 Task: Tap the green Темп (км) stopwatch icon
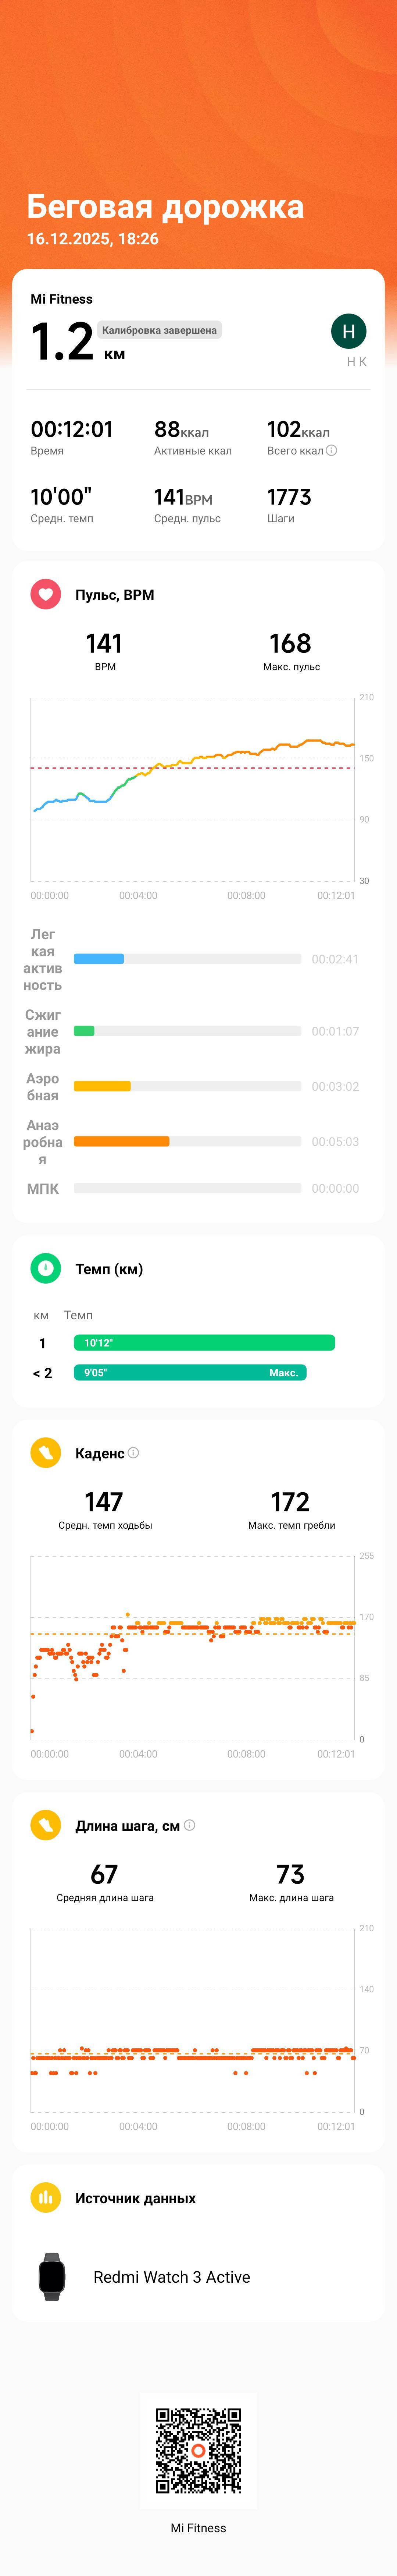point(45,1268)
